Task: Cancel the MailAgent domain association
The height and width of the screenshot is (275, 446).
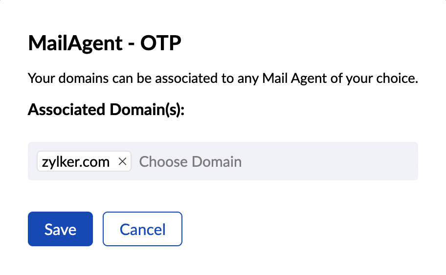Action: pyautogui.click(x=142, y=229)
